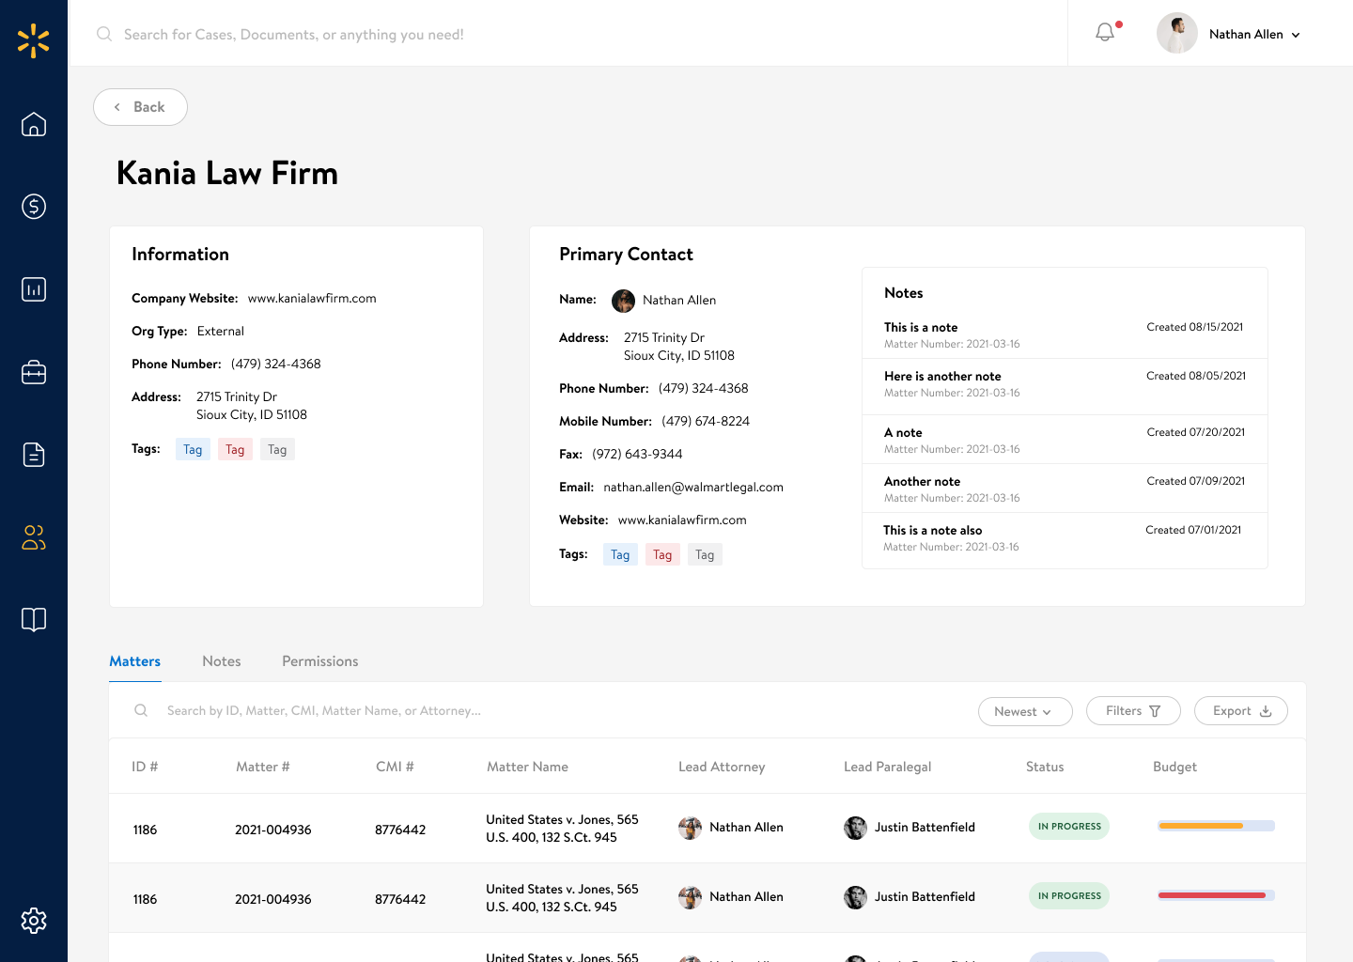The width and height of the screenshot is (1353, 962).
Task: Switch to the Notes tab
Action: click(222, 661)
